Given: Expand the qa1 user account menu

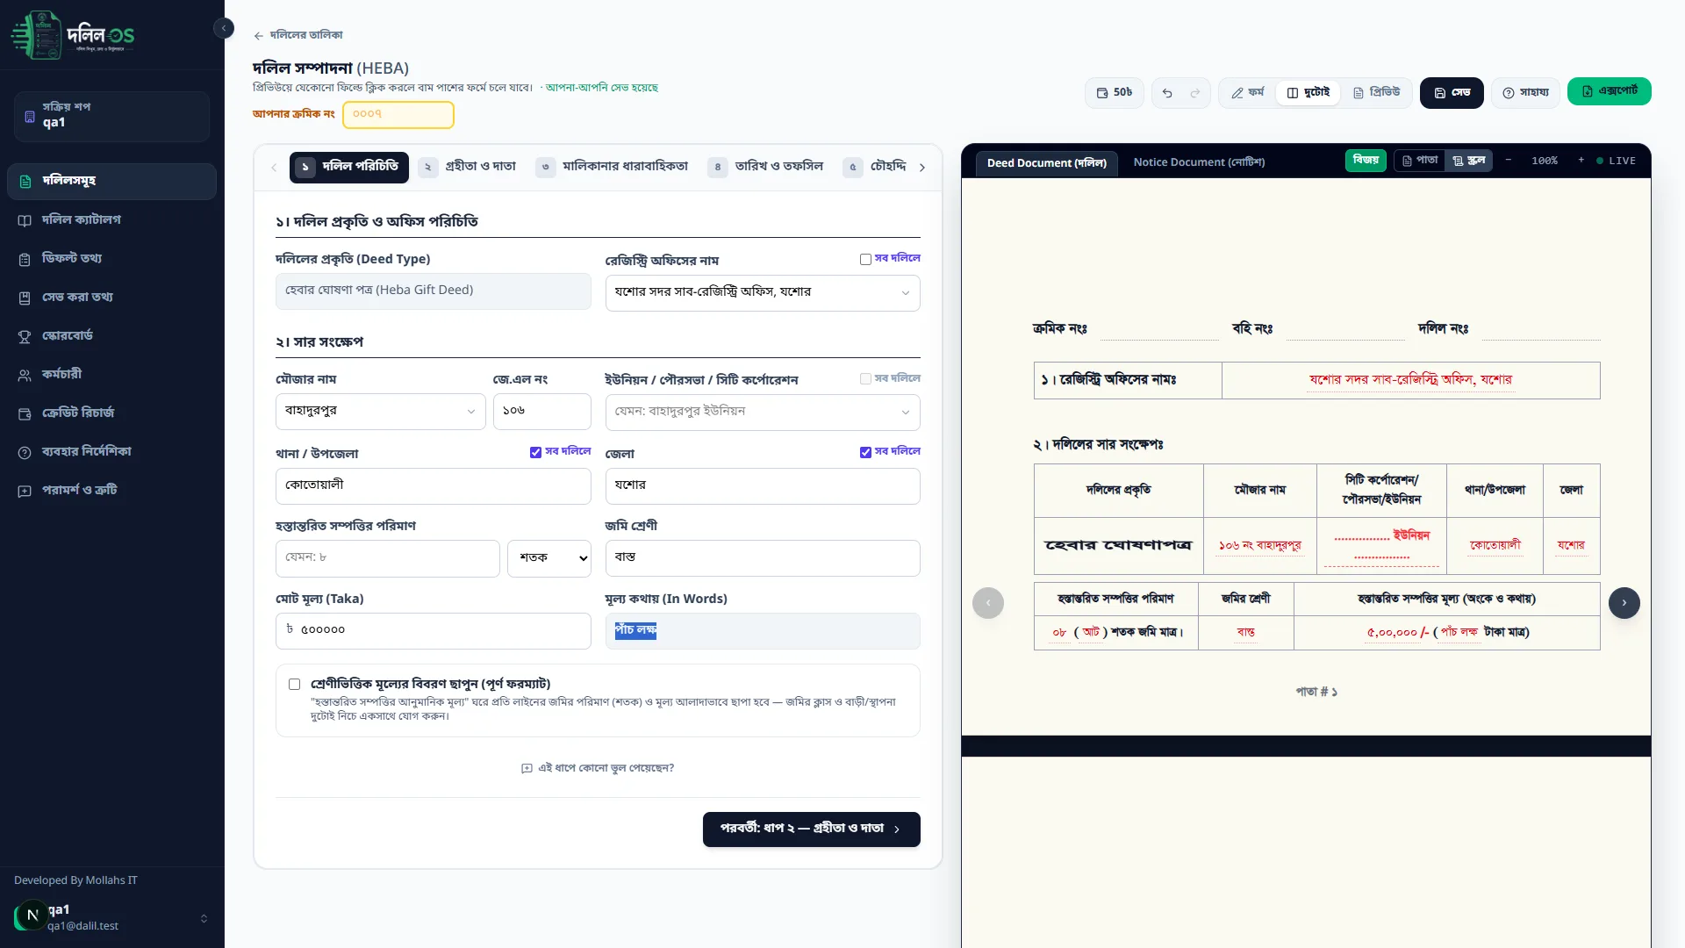Looking at the screenshot, I should click(111, 917).
